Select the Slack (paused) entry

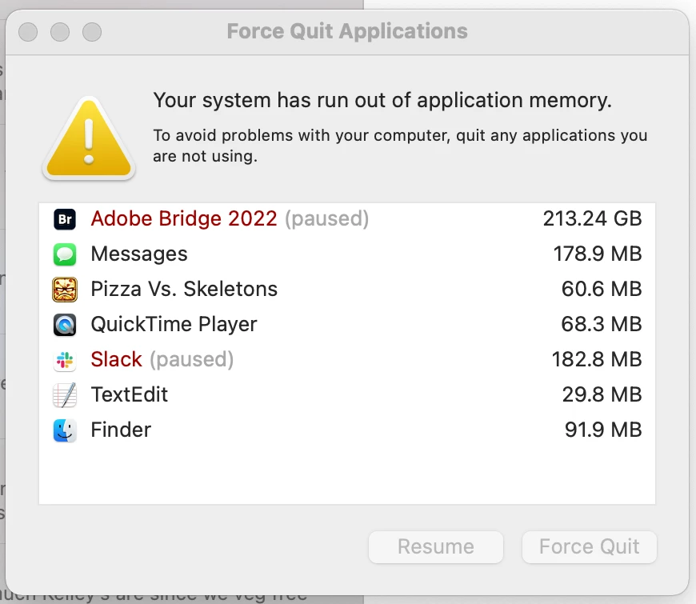[347, 359]
